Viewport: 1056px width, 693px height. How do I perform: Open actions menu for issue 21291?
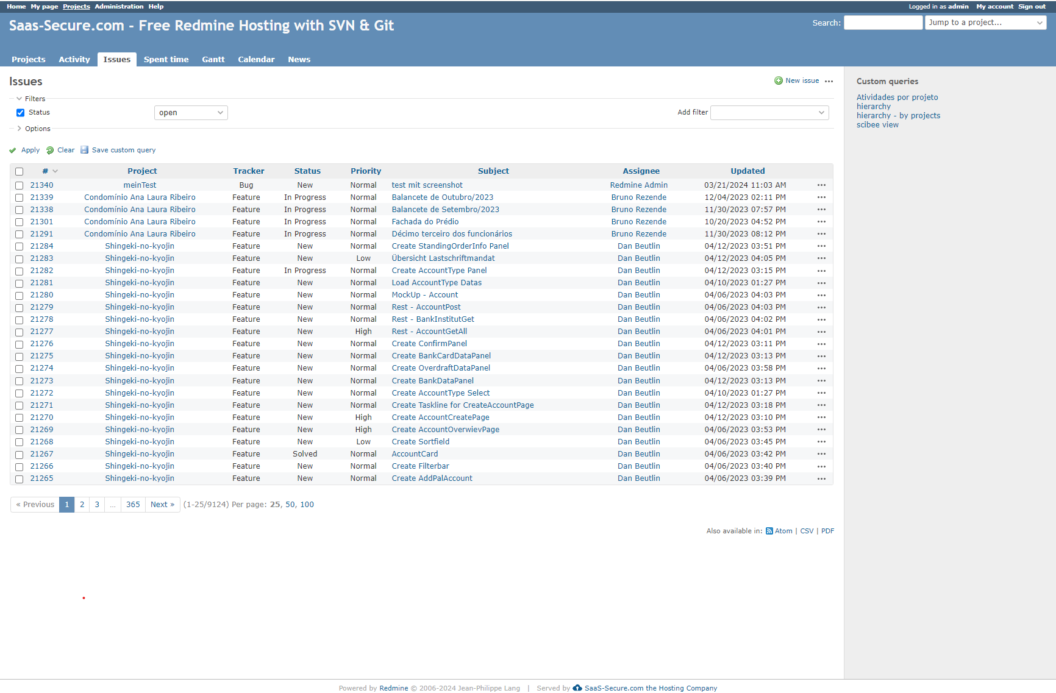coord(821,234)
